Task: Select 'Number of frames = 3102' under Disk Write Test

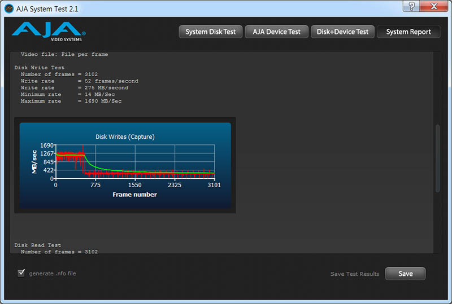Action: coord(59,74)
